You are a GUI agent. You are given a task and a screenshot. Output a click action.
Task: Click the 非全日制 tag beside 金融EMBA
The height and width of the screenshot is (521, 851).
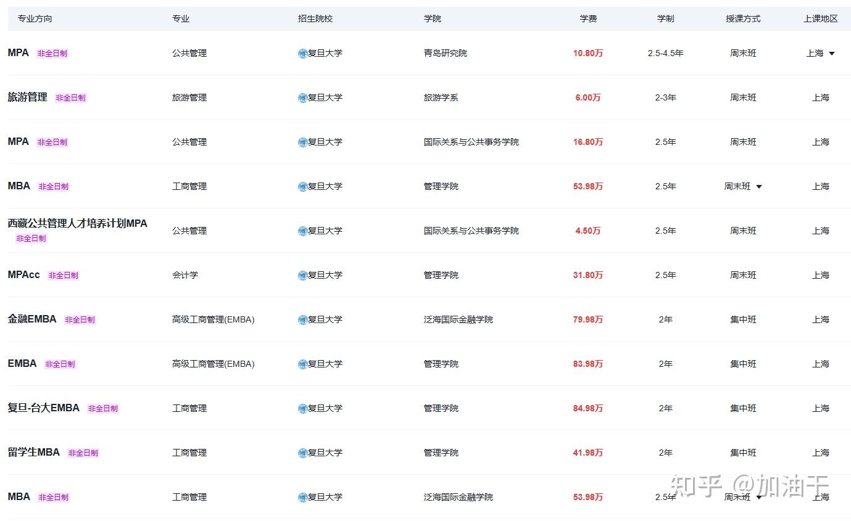point(80,320)
